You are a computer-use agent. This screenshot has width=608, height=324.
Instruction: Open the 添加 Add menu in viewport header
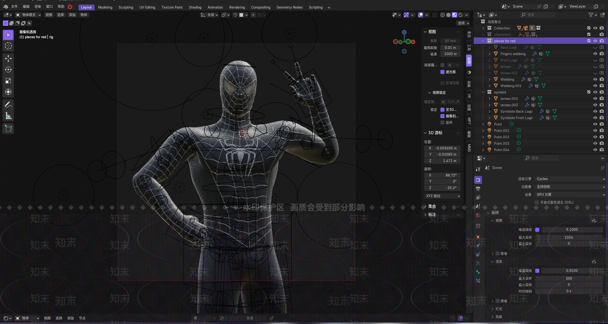[x=72, y=15]
